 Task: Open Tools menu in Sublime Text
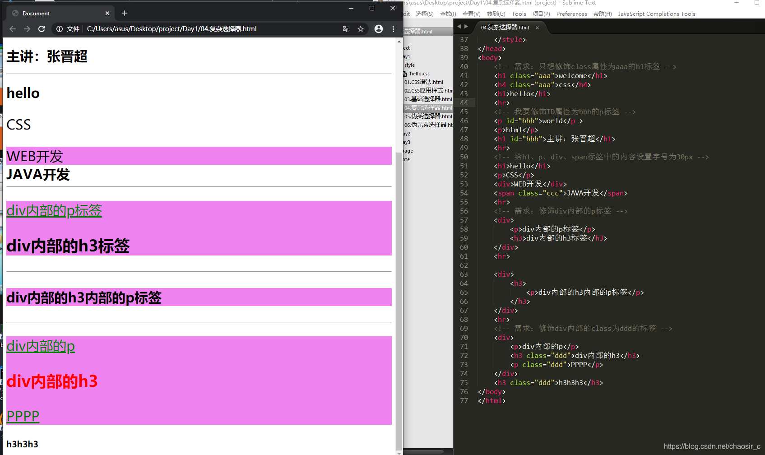tap(519, 14)
